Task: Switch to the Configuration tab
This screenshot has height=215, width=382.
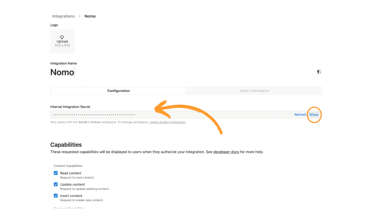Action: [x=119, y=91]
